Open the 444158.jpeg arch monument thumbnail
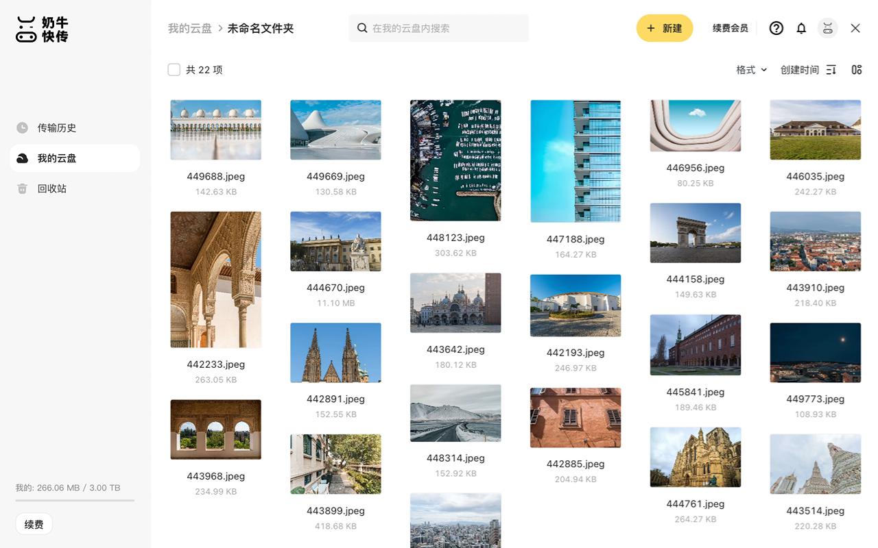 [x=696, y=233]
